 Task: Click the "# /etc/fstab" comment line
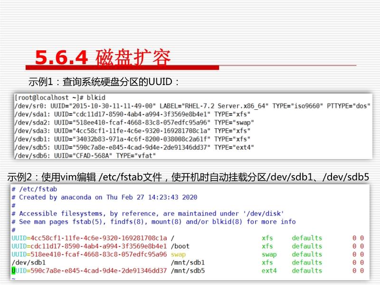click(x=34, y=189)
